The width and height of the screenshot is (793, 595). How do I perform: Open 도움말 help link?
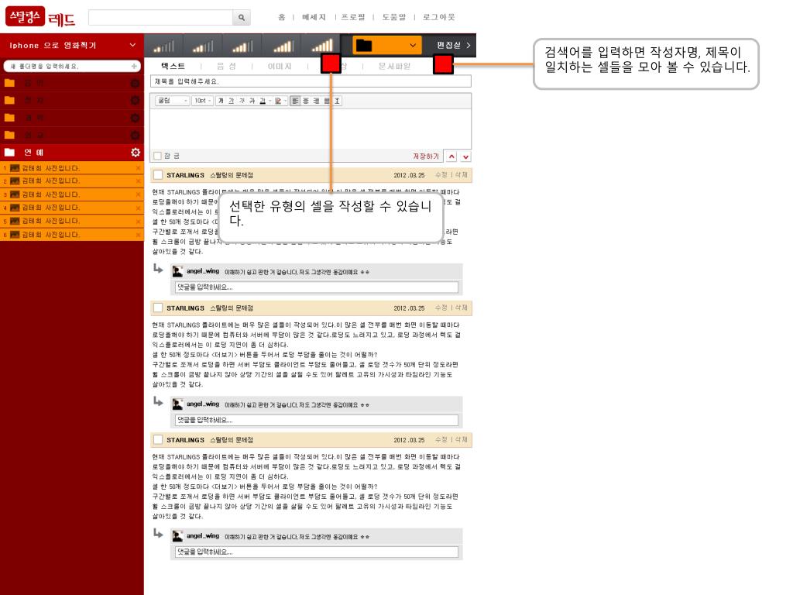tap(393, 17)
